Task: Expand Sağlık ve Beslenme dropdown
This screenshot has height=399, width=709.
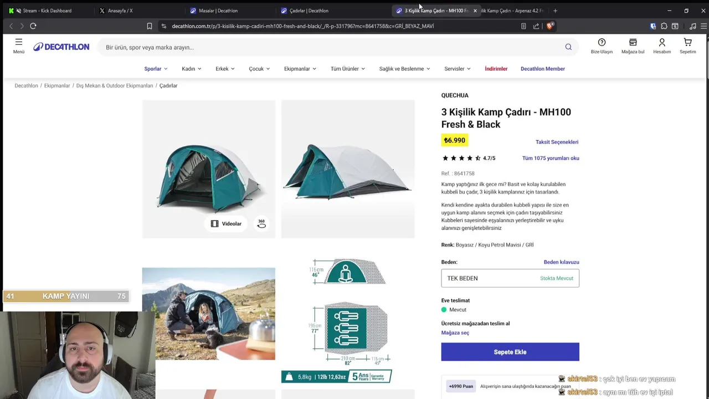Action: point(404,69)
